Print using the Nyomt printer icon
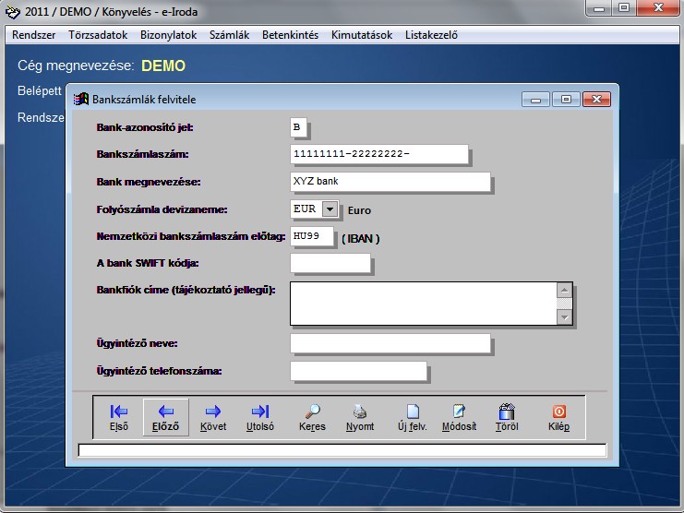This screenshot has height=513, width=684. (x=360, y=417)
